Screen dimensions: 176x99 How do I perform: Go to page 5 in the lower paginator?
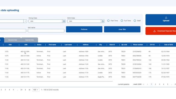click(13, 90)
